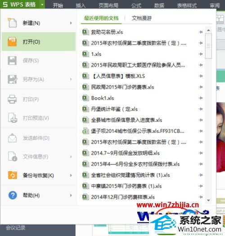Click the recent files scrollbar thumb

click(208, 46)
